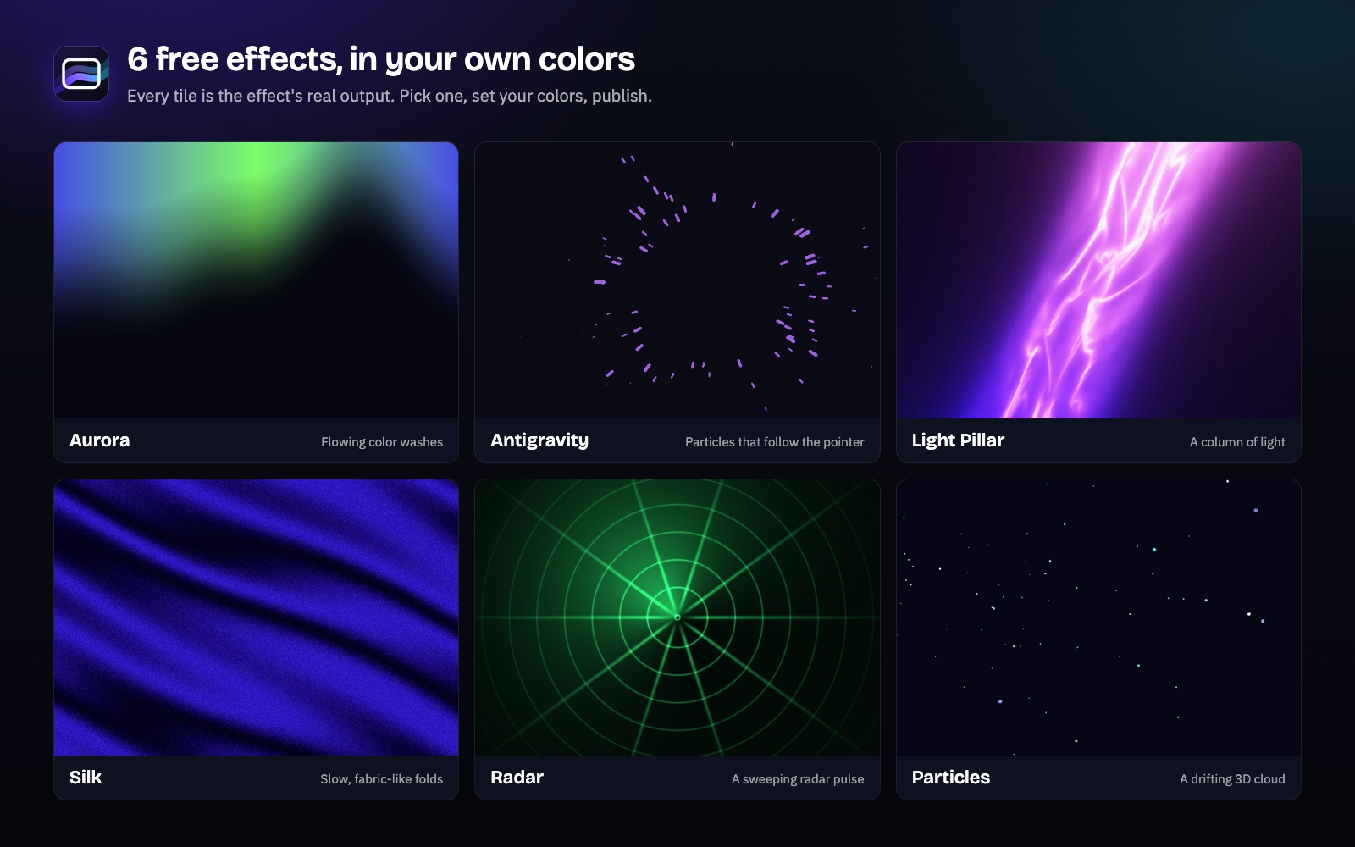Click the 'A column of light' description
The image size is (1355, 847).
1237,442
